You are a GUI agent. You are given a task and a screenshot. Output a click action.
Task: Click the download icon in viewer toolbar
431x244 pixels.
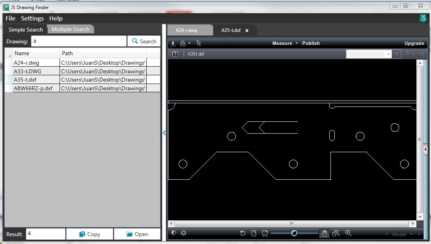pyautogui.click(x=173, y=43)
